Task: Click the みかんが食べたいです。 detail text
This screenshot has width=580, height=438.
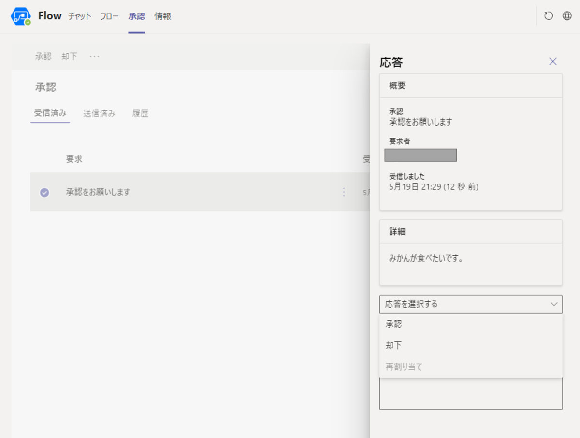Action: [x=427, y=258]
